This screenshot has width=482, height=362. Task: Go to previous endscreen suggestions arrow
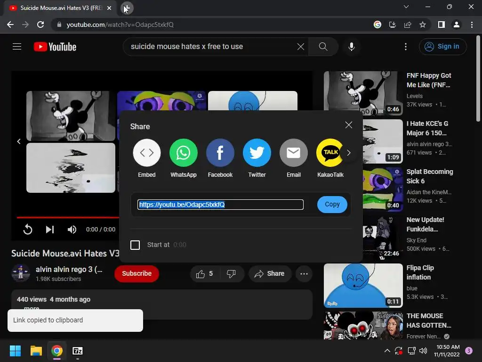click(x=19, y=141)
